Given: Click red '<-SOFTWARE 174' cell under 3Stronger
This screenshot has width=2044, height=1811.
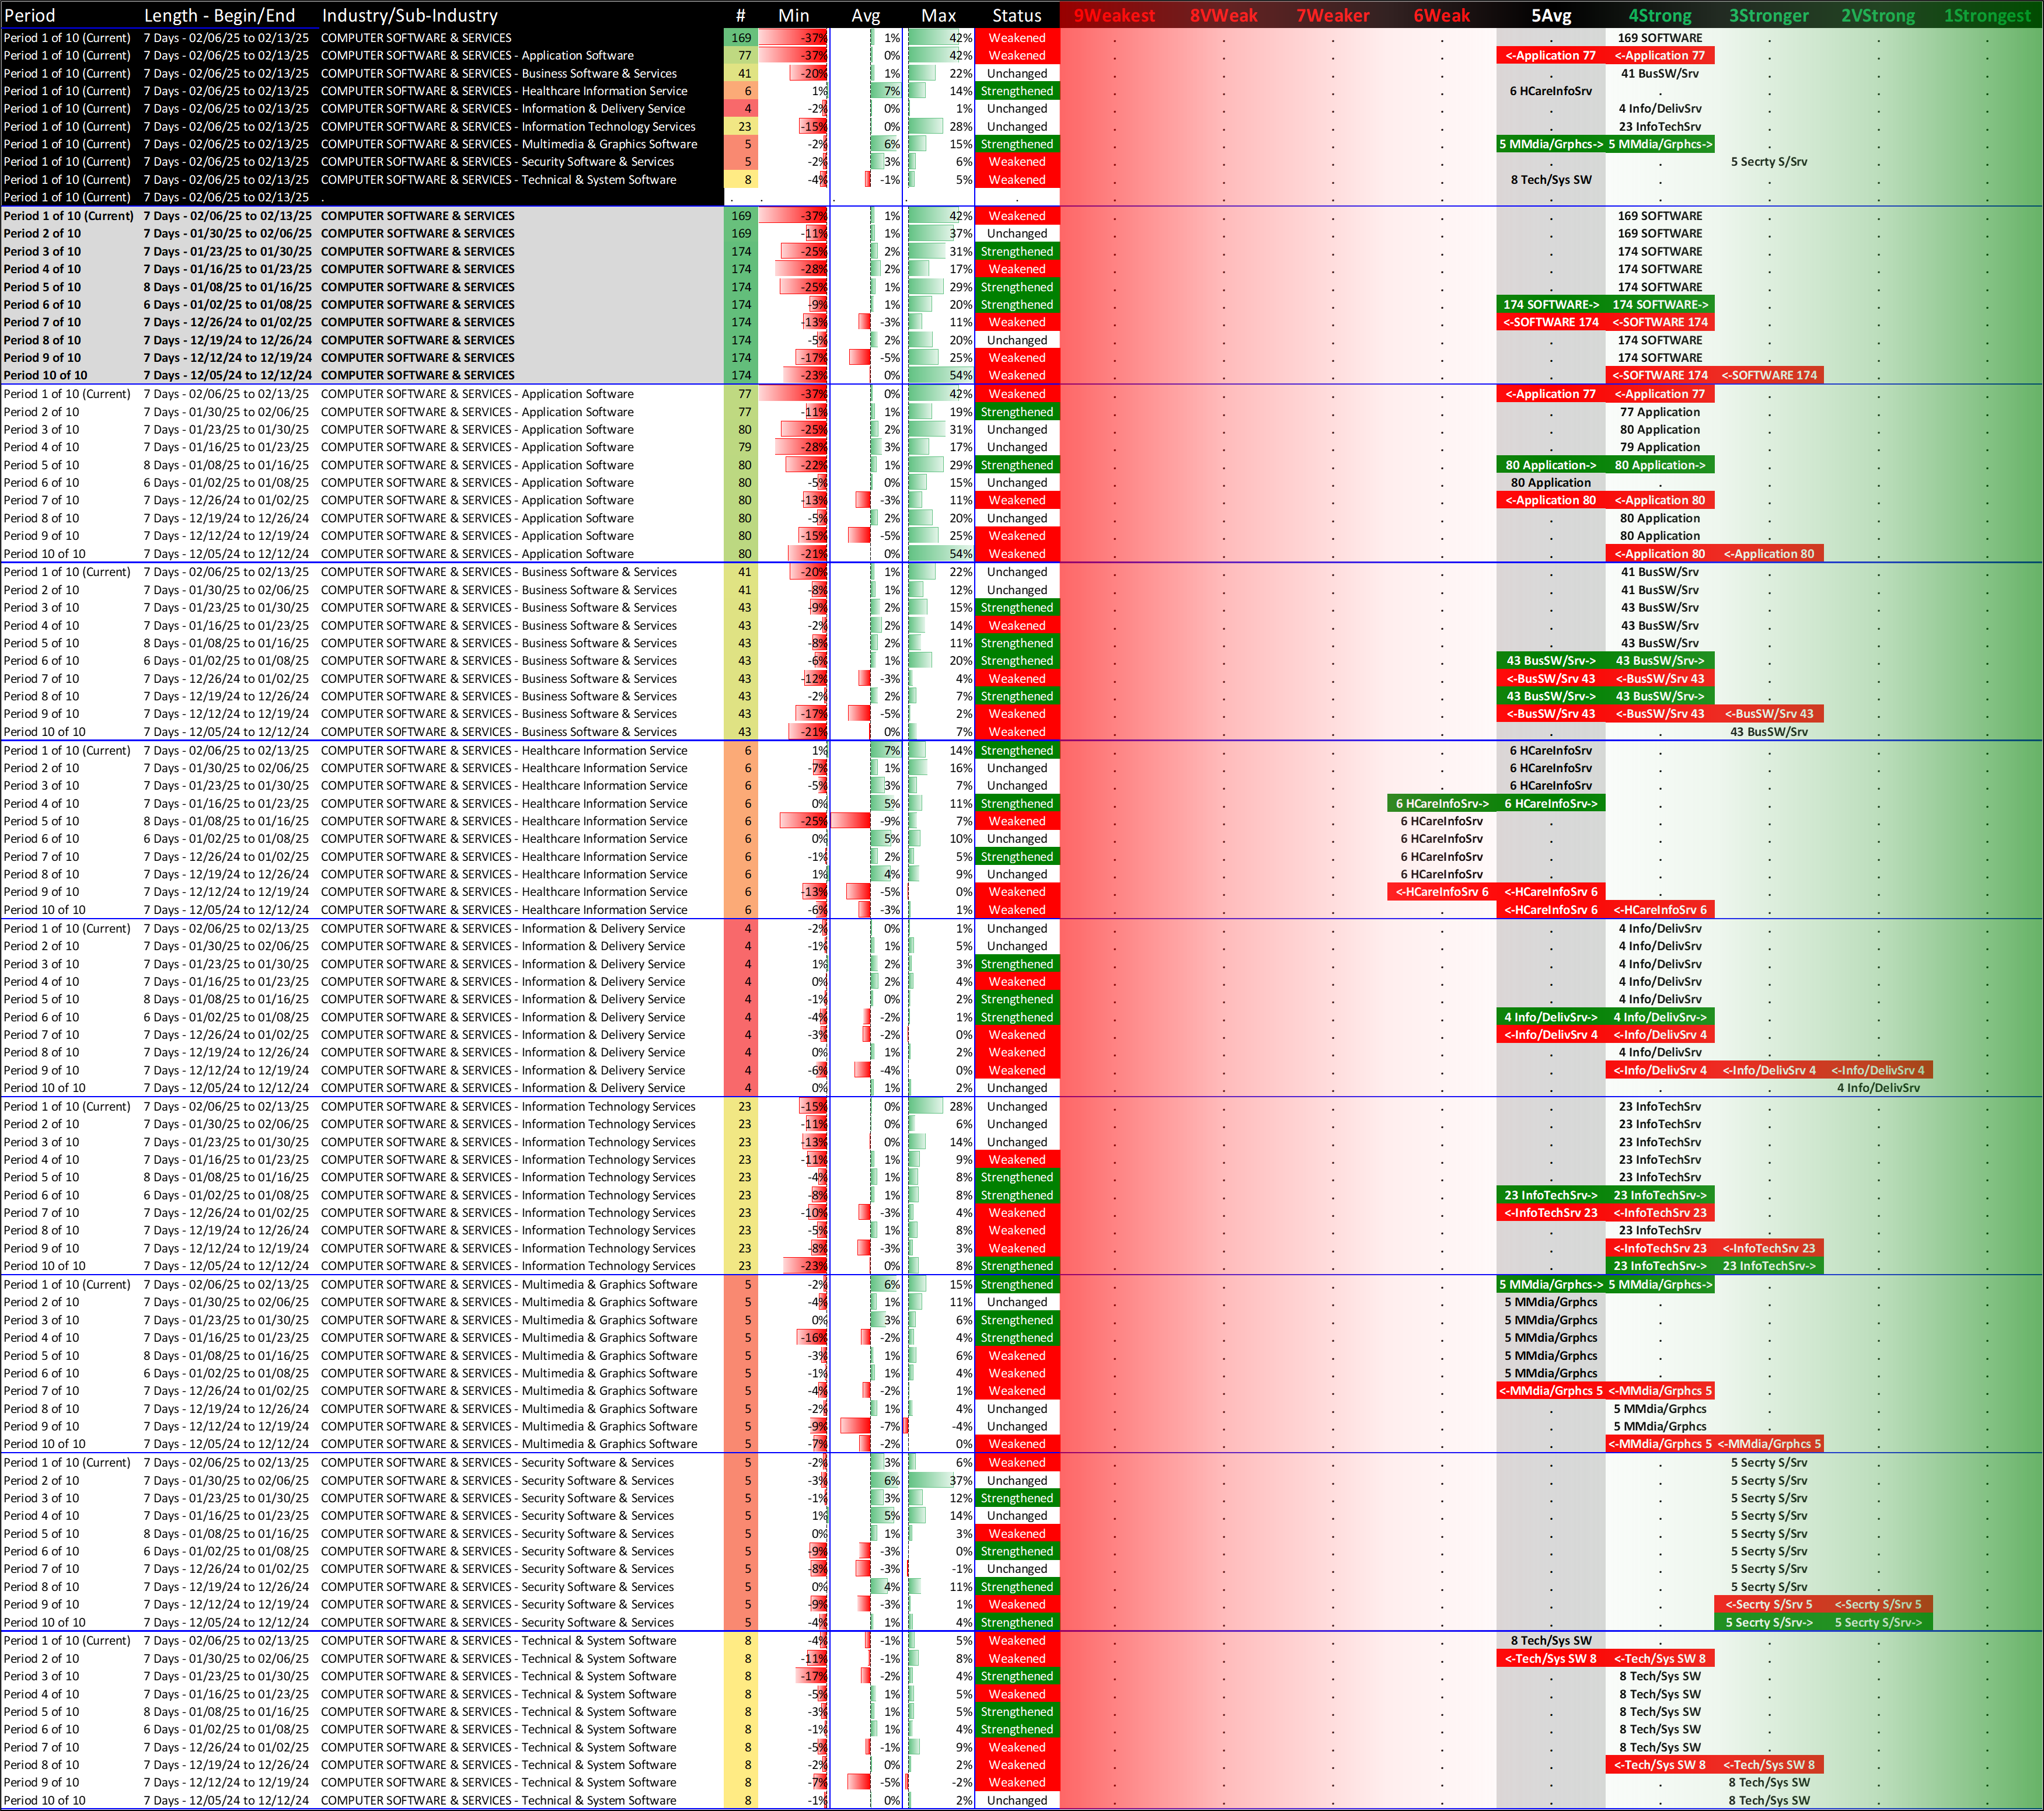Looking at the screenshot, I should coord(1768,375).
